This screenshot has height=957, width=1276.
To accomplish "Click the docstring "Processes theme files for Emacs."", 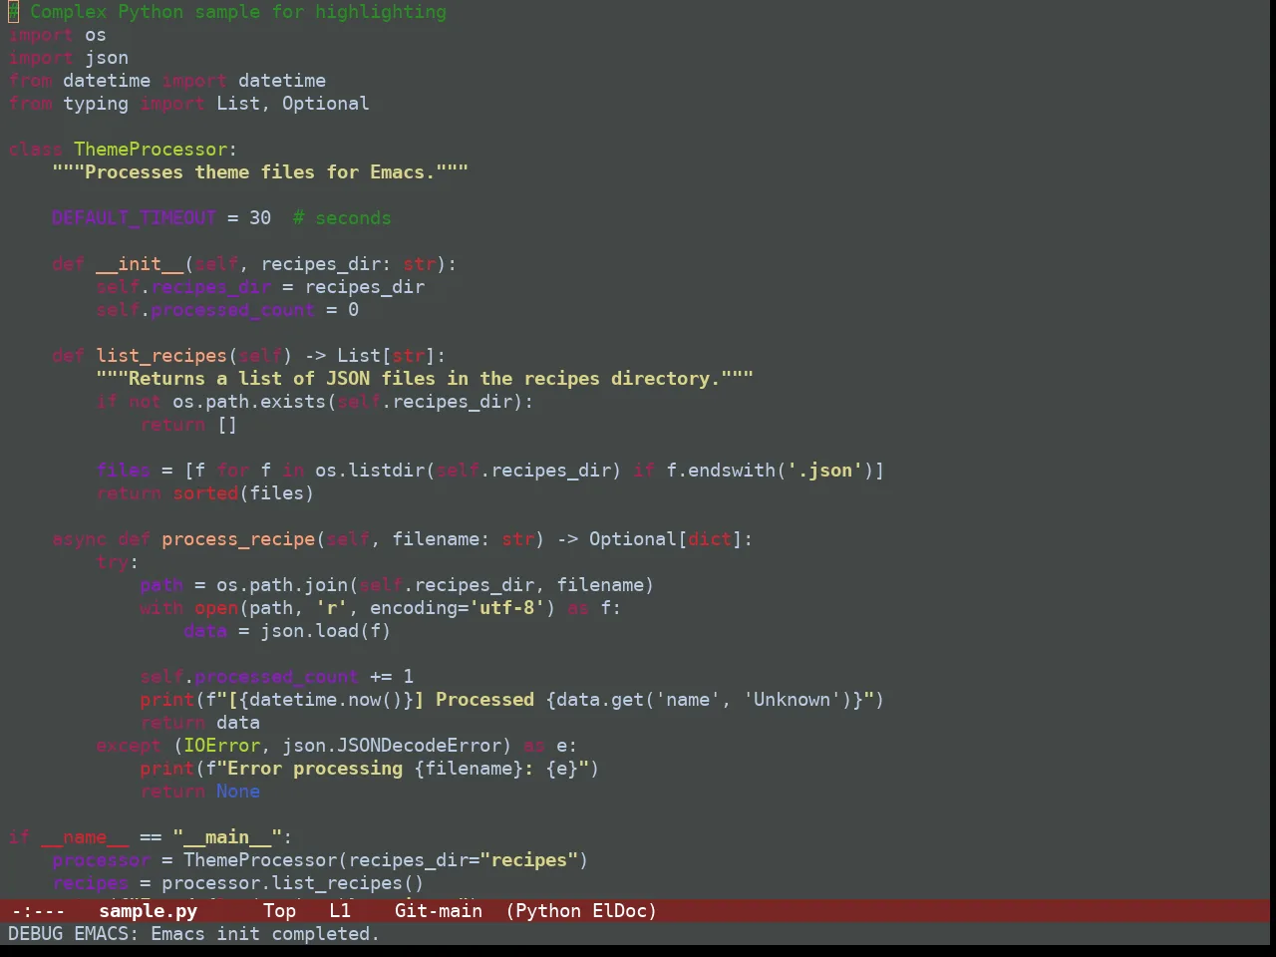I will tap(260, 172).
